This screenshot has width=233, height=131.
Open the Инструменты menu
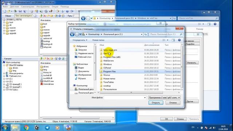(x=43, y=7)
